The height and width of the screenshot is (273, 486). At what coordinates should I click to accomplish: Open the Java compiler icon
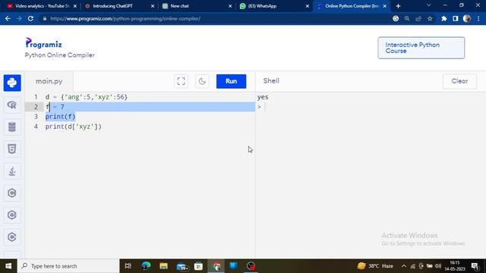tap(12, 171)
